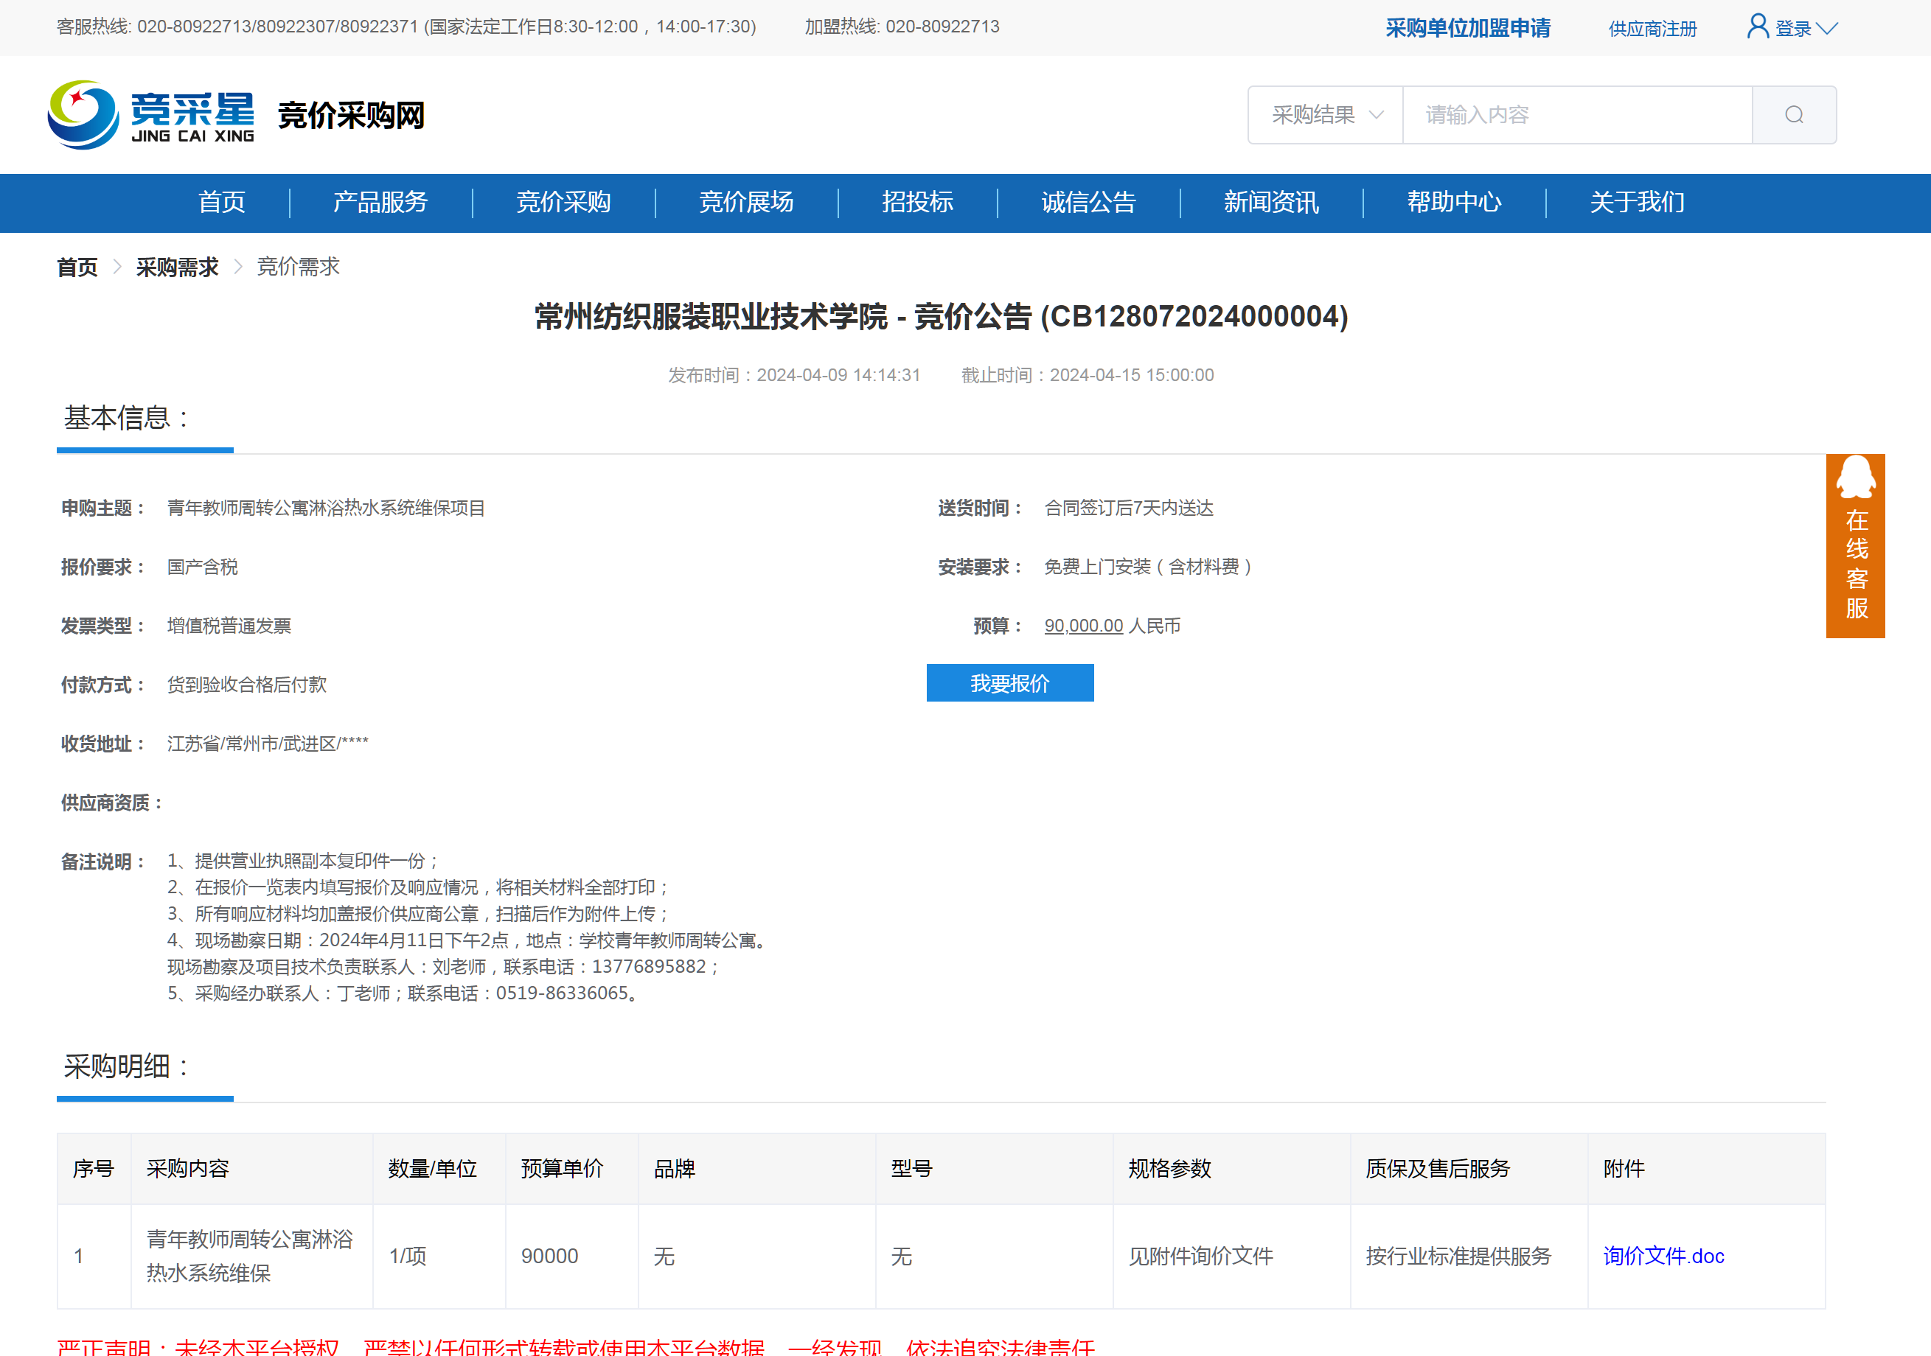The height and width of the screenshot is (1356, 1931).
Task: Expand the 采购结果 search type dropdown
Action: click(1326, 114)
